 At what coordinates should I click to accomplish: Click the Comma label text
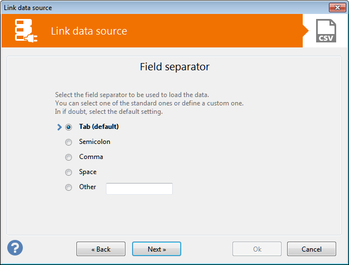91,157
